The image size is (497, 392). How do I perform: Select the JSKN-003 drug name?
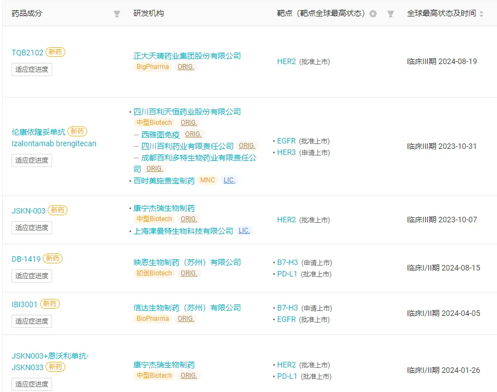pyautogui.click(x=29, y=210)
